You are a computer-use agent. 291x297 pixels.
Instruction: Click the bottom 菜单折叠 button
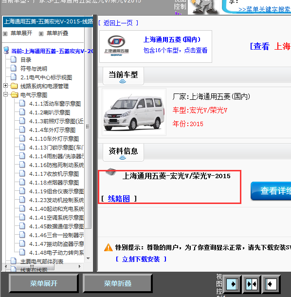pyautogui.click(x=118, y=283)
